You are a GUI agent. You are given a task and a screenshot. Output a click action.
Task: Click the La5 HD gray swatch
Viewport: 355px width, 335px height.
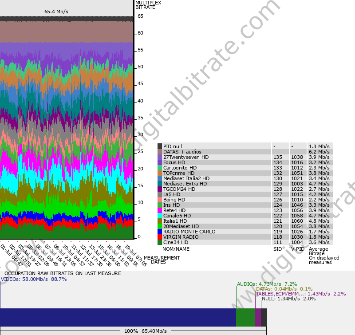(160, 194)
